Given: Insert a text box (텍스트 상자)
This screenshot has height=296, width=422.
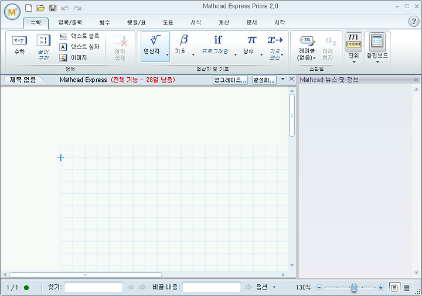Looking at the screenshot, I should 79,47.
